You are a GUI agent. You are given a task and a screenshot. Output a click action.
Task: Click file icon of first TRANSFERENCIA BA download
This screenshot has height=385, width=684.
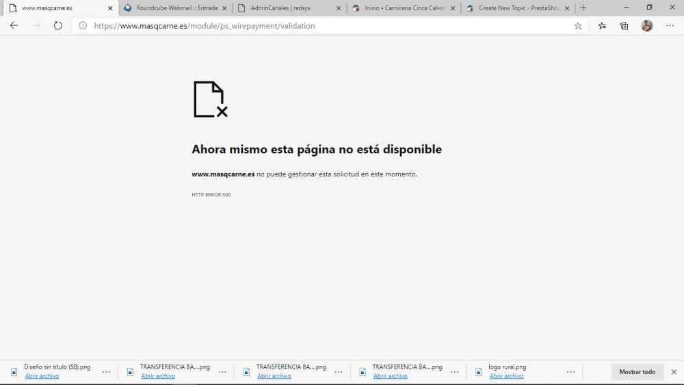click(x=130, y=372)
